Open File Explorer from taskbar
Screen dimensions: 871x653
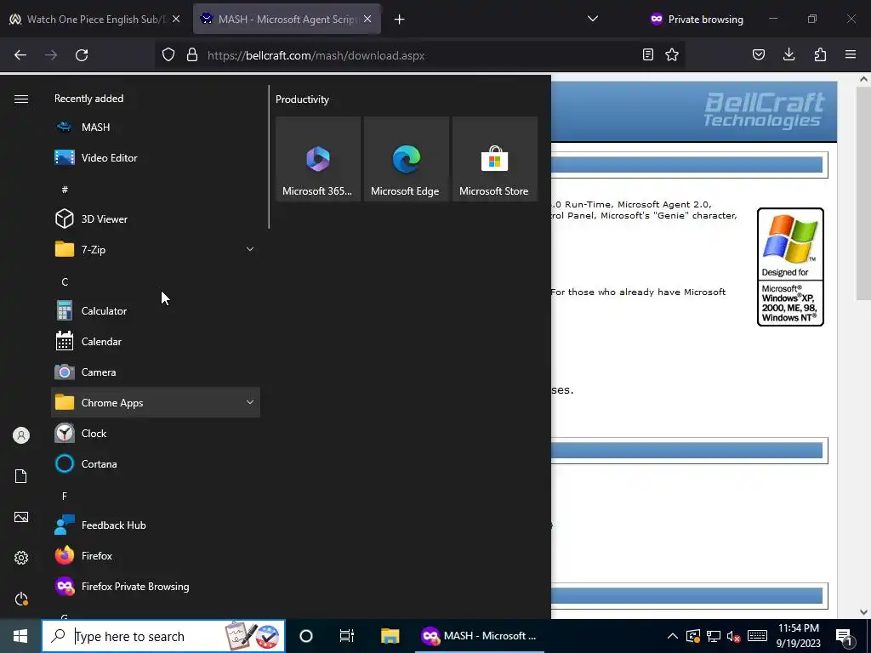click(390, 636)
